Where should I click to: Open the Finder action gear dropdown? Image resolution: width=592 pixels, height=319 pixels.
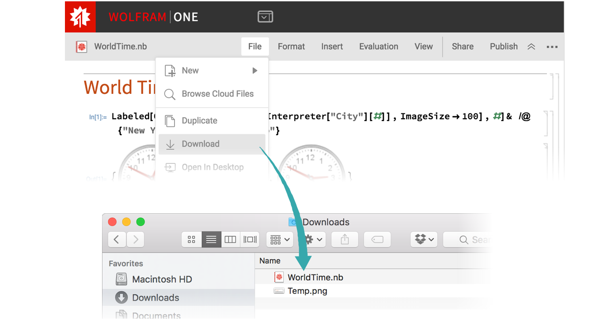click(x=313, y=239)
